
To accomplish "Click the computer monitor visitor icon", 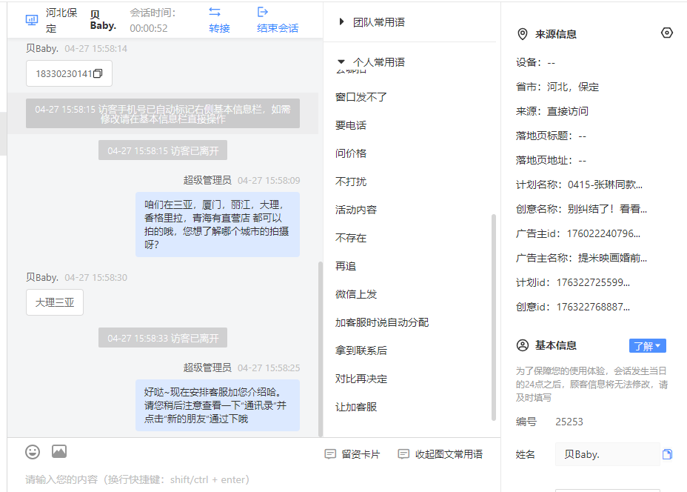I will [32, 20].
